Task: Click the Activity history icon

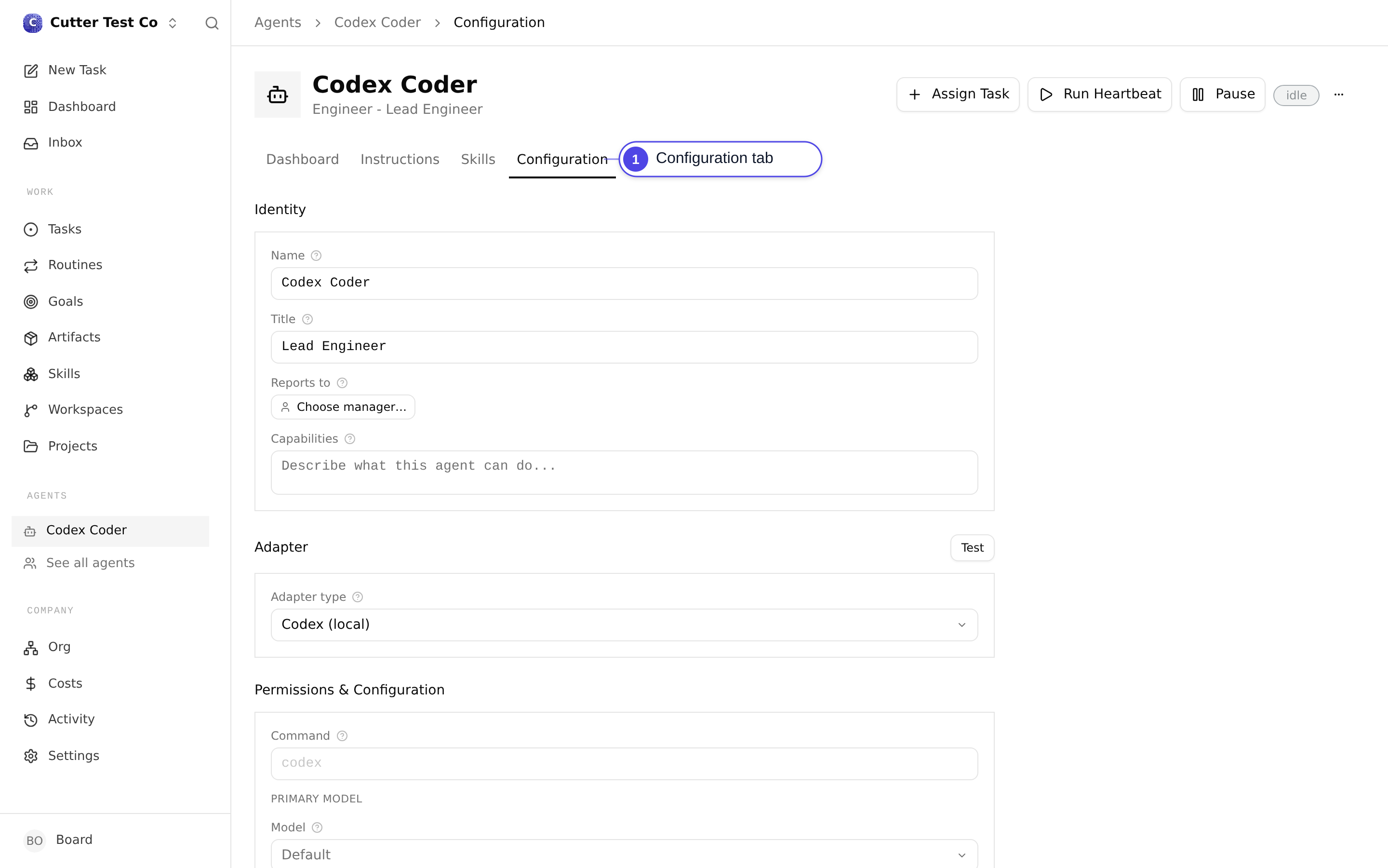Action: (31, 720)
